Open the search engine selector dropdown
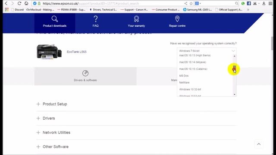 pos(198,3)
